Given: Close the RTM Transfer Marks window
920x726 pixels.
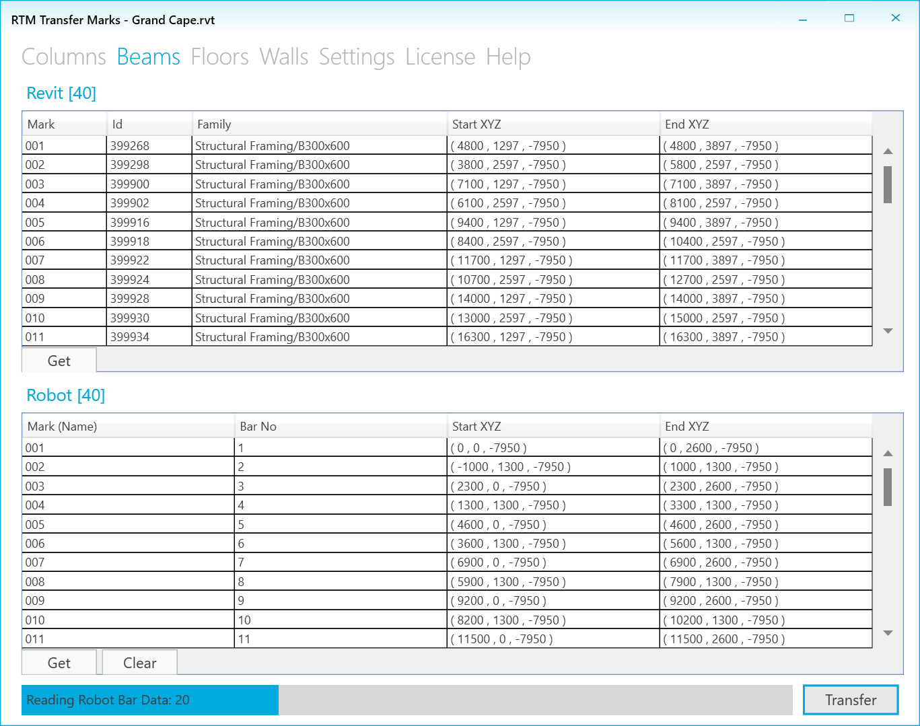Looking at the screenshot, I should point(896,19).
